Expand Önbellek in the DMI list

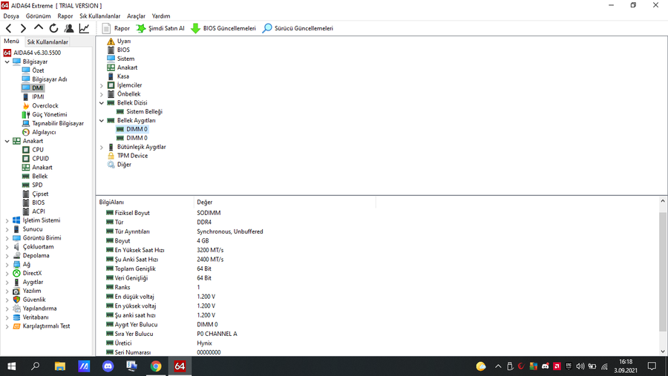pyautogui.click(x=102, y=94)
